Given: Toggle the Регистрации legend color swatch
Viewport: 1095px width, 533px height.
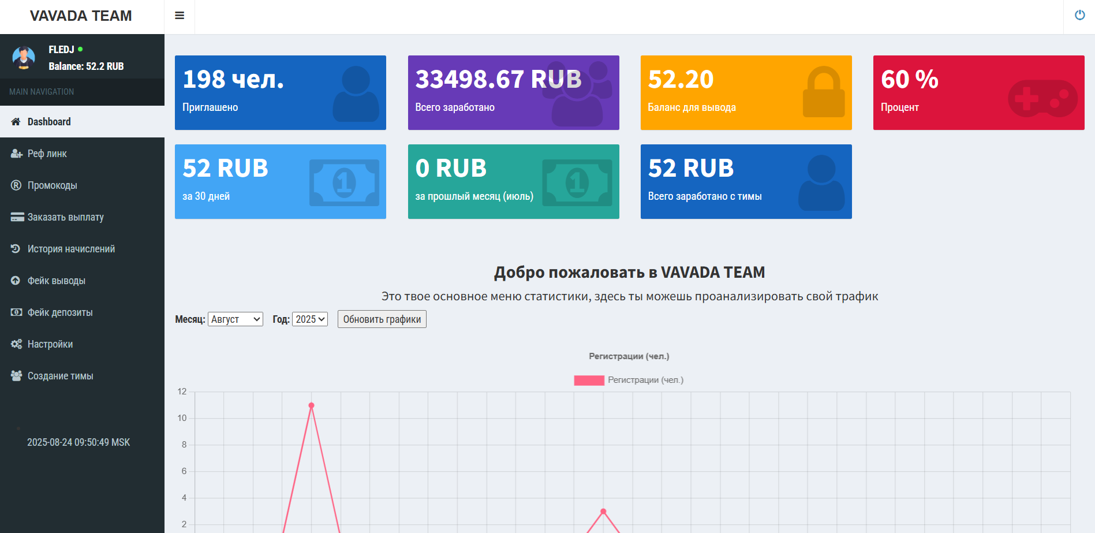Looking at the screenshot, I should point(589,380).
